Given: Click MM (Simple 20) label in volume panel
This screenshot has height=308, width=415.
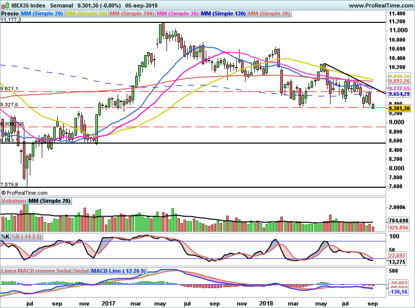Looking at the screenshot, I should [x=49, y=201].
